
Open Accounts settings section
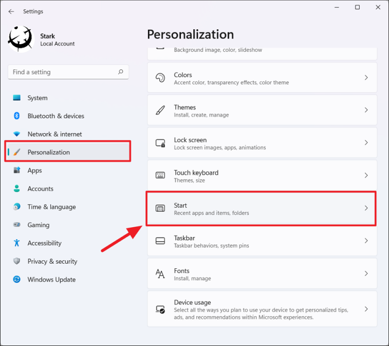click(41, 189)
